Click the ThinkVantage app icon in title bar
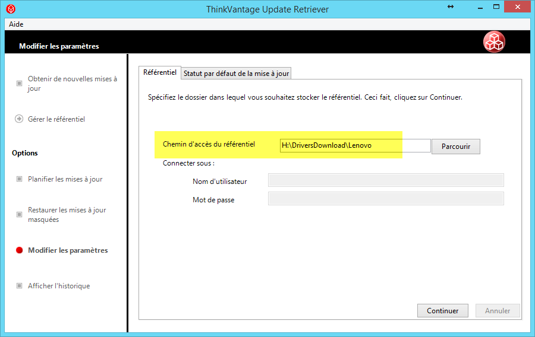The image size is (535, 337). [x=11, y=9]
